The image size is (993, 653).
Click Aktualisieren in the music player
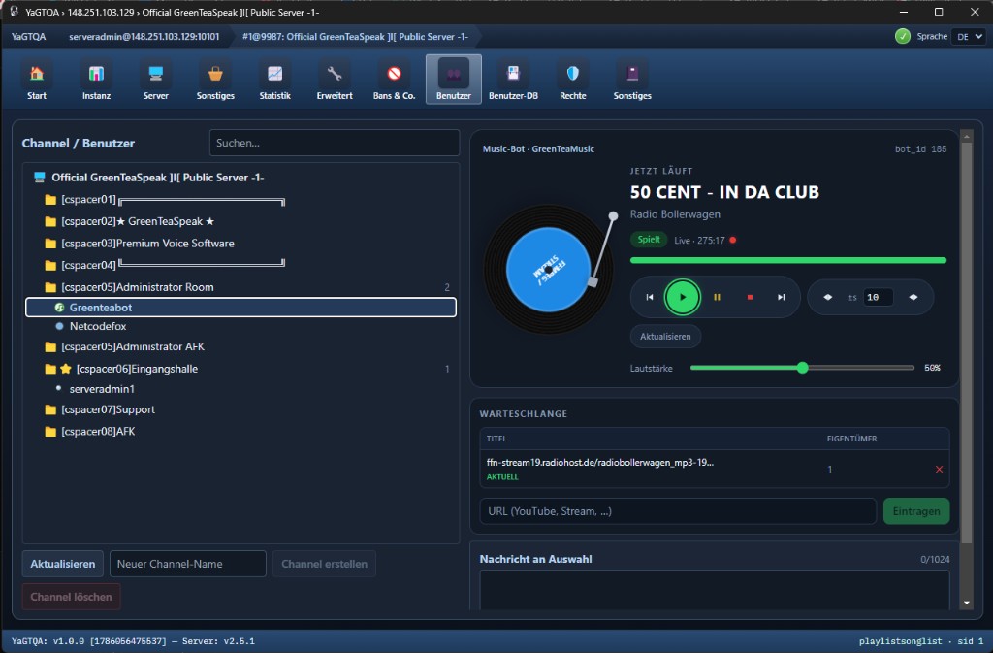[665, 337]
